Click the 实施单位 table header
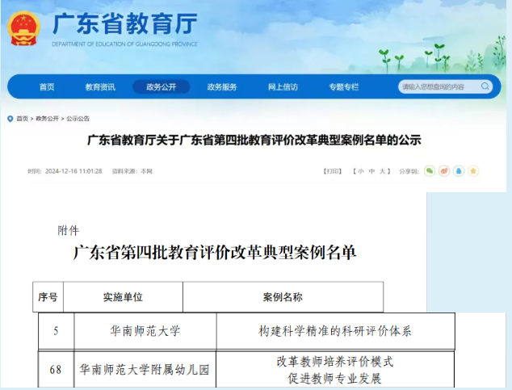 [123, 297]
